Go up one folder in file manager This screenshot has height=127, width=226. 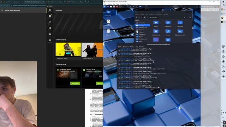(x=142, y=17)
